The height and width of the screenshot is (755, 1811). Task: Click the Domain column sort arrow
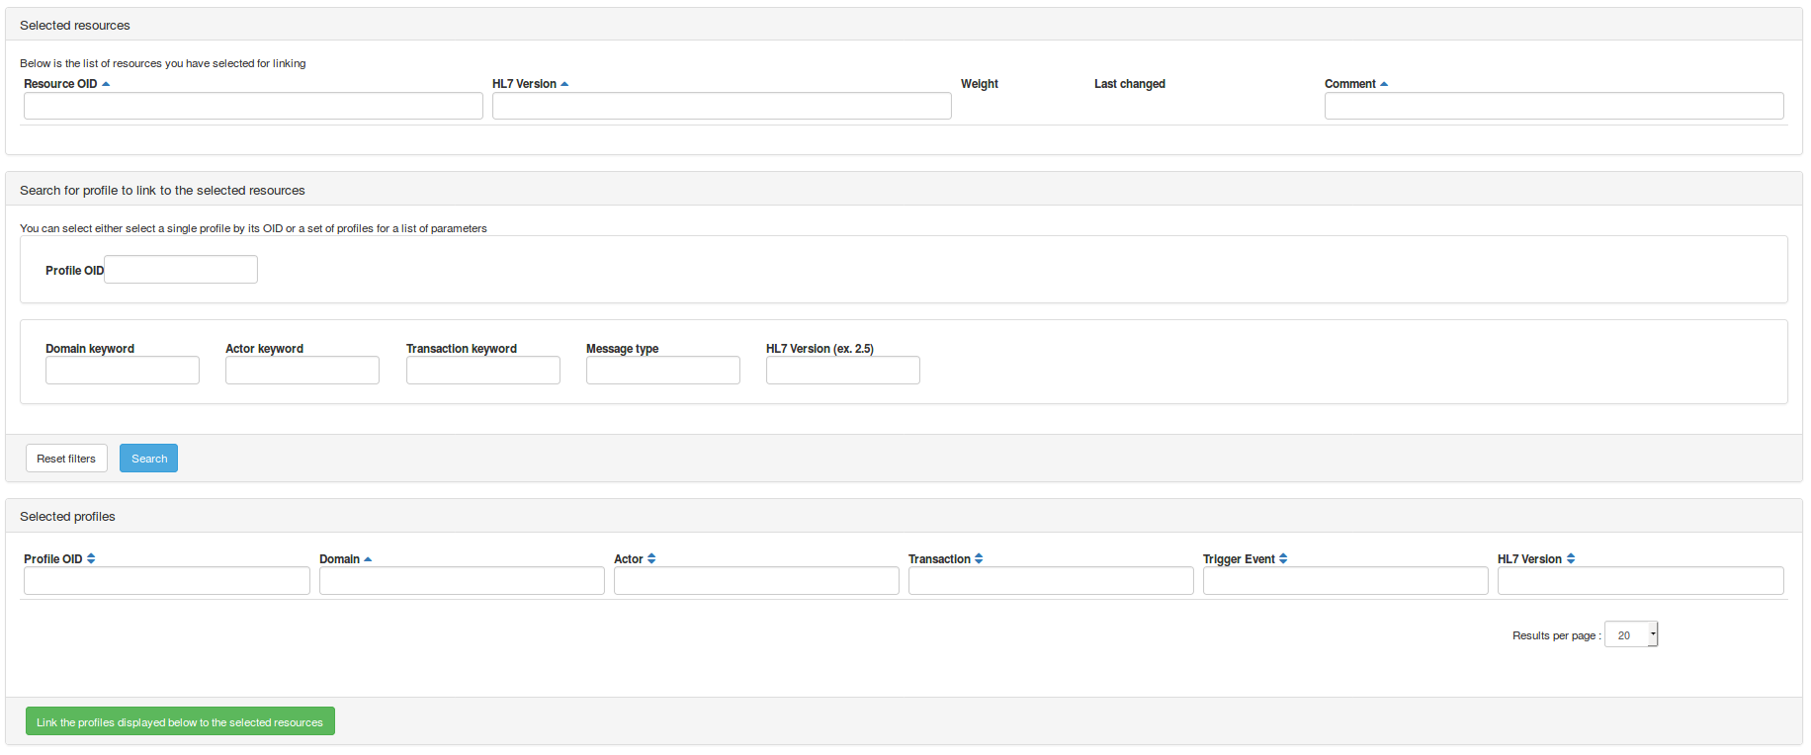pyautogui.click(x=368, y=559)
